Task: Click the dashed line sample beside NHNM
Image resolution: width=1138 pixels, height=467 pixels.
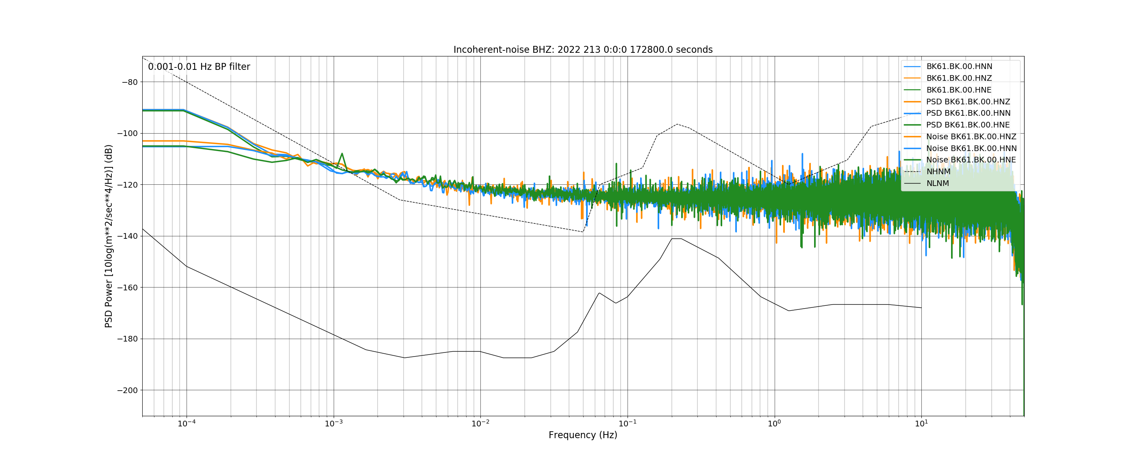Action: coord(912,172)
